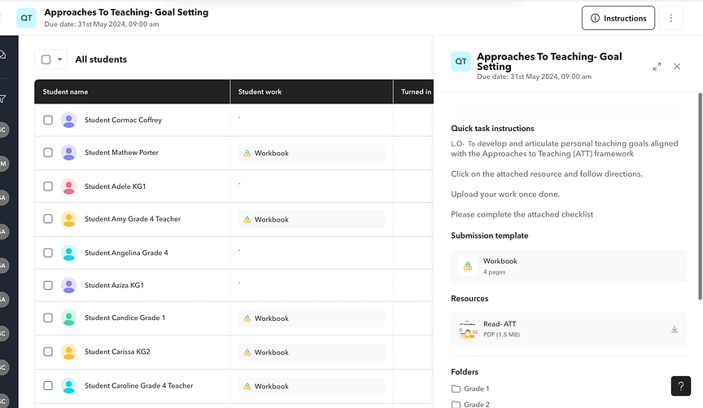Expand the side panel to full screen
Image resolution: width=703 pixels, height=408 pixels.
(657, 66)
